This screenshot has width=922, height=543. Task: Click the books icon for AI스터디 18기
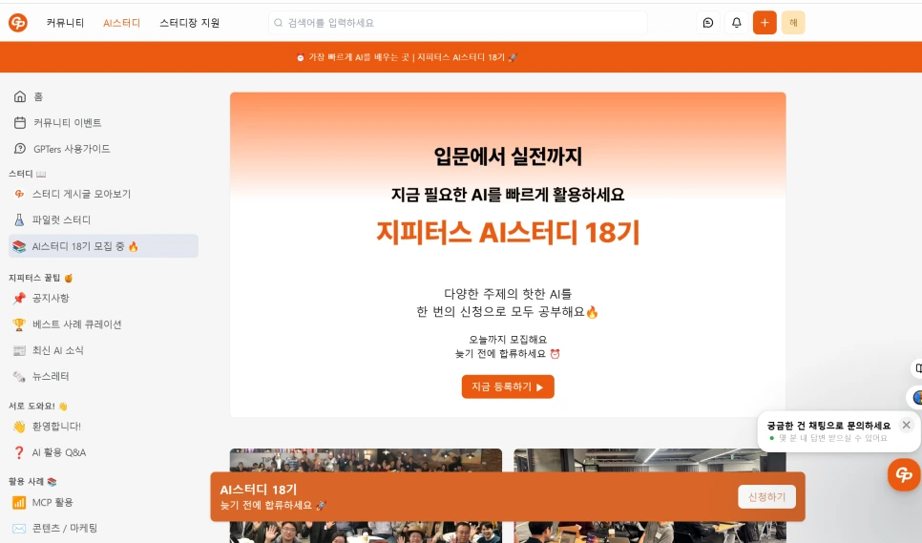[x=19, y=246]
